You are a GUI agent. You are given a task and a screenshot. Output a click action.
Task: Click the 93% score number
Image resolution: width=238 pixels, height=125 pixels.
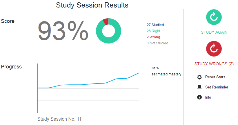63,31
